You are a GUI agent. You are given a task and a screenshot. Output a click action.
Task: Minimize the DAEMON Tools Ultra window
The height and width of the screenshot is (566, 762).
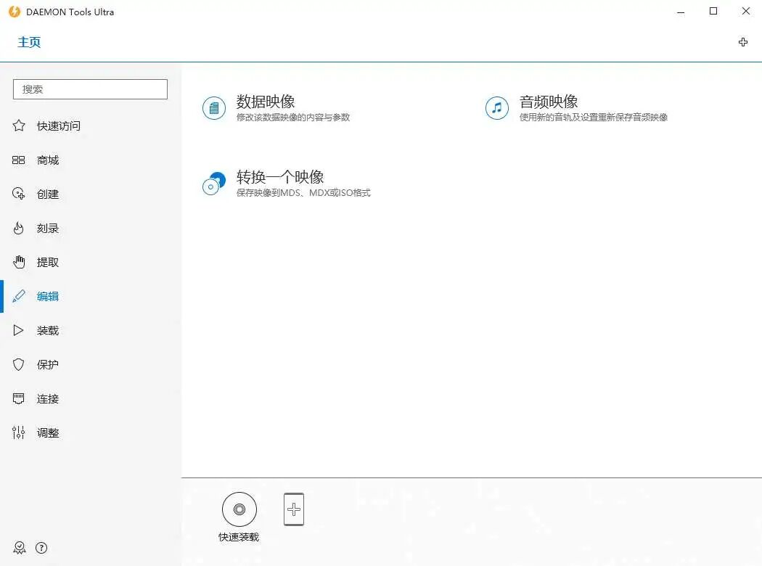pos(681,12)
